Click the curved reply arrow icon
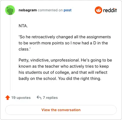The width and height of the screenshot is (122, 120). point(39,98)
